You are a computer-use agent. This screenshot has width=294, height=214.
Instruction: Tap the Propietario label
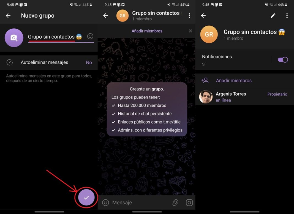[x=277, y=94]
